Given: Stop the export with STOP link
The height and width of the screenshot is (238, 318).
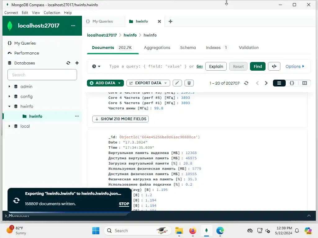Looking at the screenshot, I should pos(124,204).
